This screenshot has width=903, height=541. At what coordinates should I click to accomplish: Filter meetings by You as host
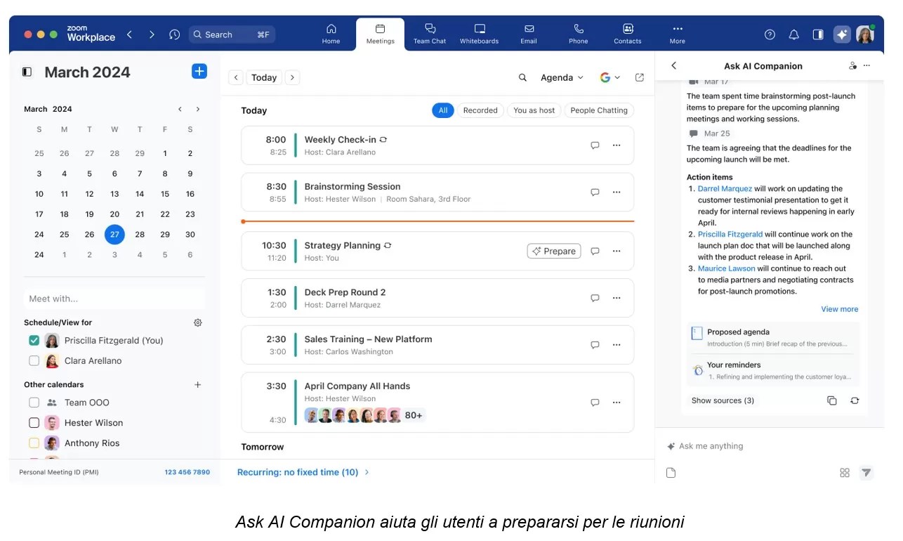pyautogui.click(x=534, y=110)
